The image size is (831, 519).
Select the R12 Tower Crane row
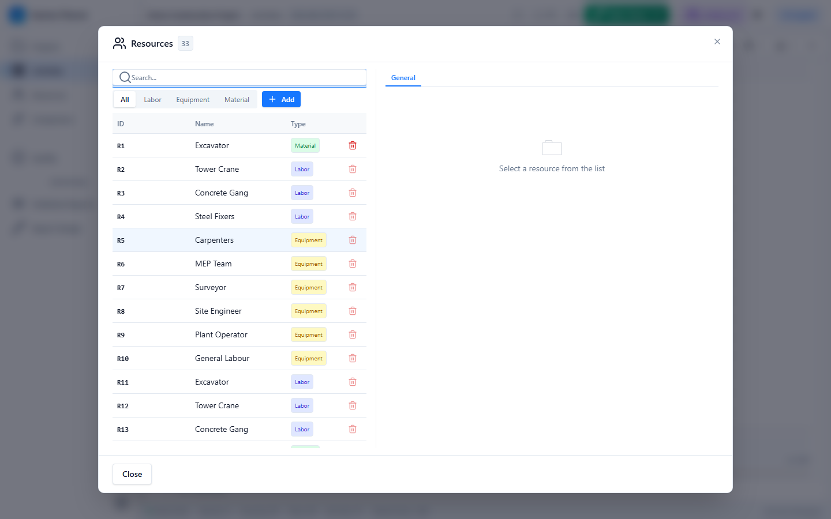coord(239,405)
